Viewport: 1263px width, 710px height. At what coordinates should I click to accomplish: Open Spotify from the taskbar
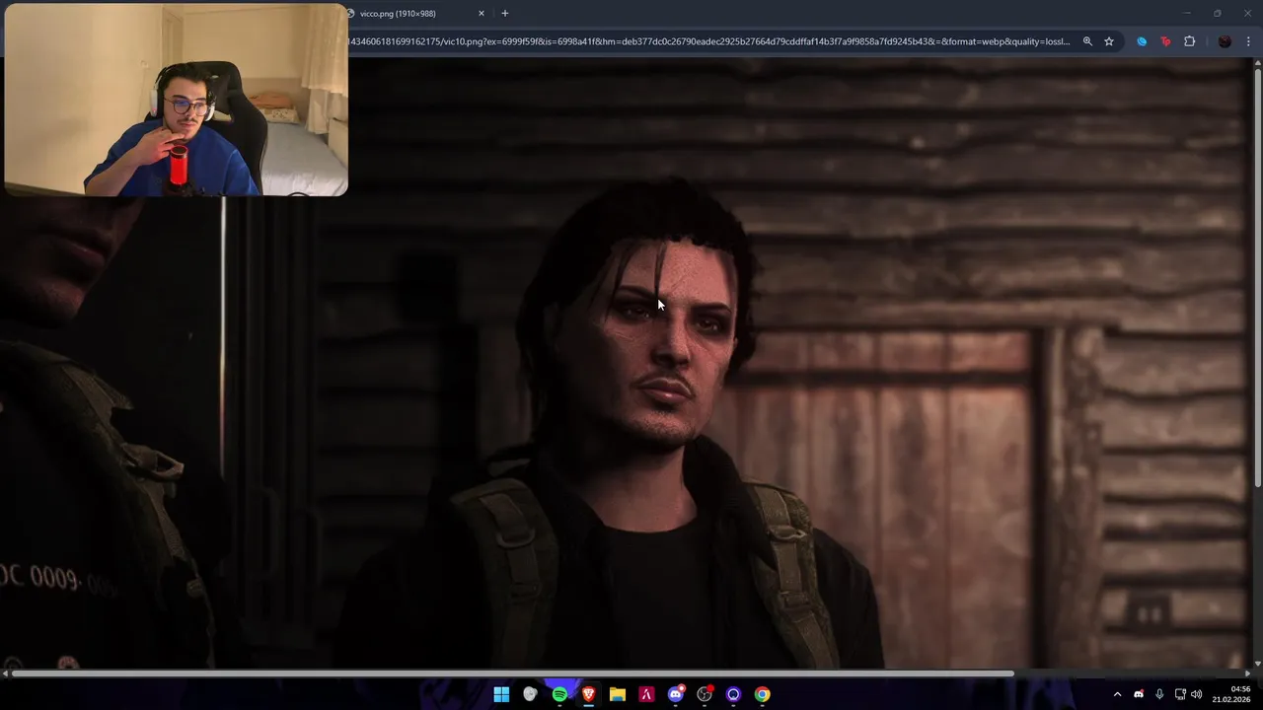tap(559, 694)
